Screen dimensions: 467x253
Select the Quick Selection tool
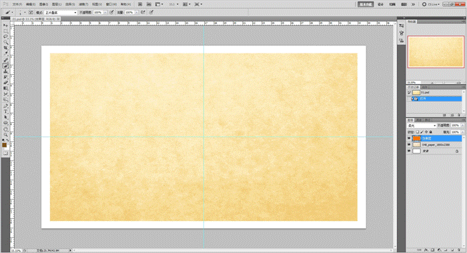coord(5,42)
